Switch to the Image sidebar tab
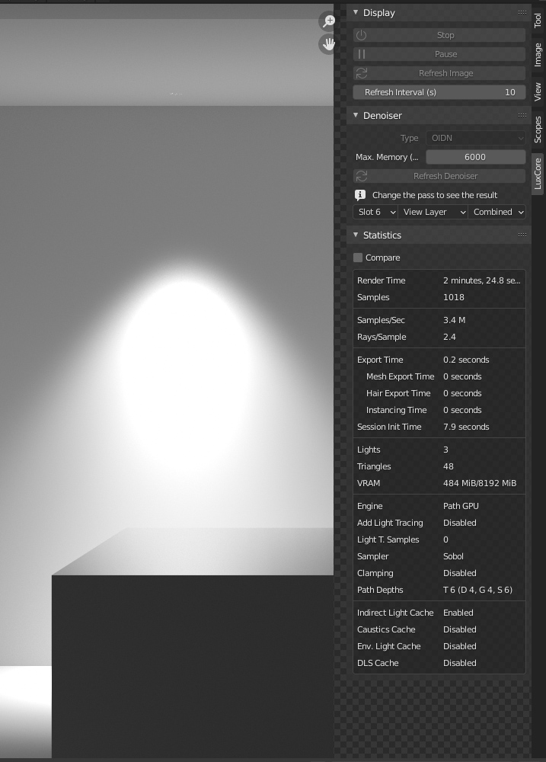Viewport: 546px width, 762px height. click(x=538, y=55)
